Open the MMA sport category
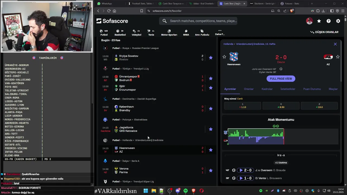The width and height of the screenshot is (347, 195). pos(186,33)
